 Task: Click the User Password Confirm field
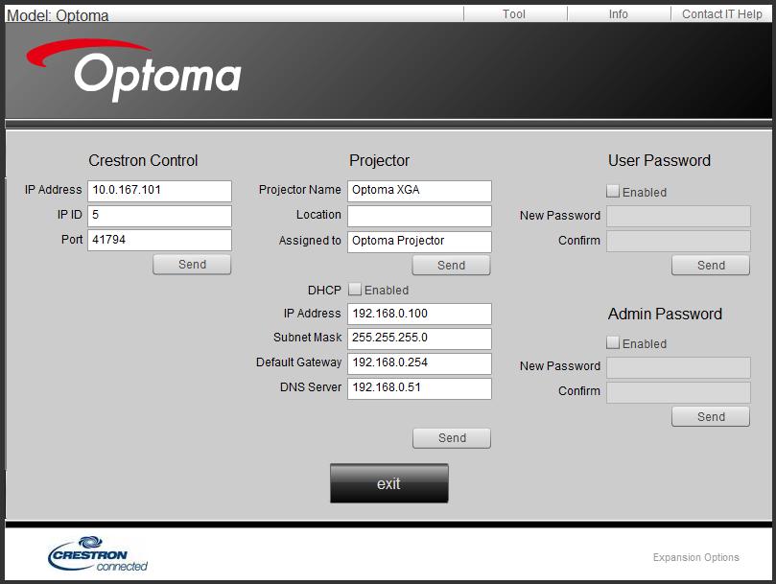pos(678,241)
